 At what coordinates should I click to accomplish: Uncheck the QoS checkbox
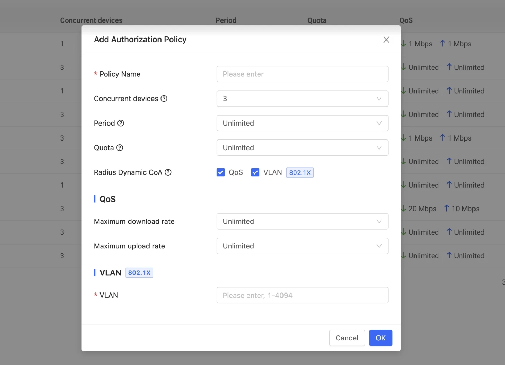[x=221, y=172]
